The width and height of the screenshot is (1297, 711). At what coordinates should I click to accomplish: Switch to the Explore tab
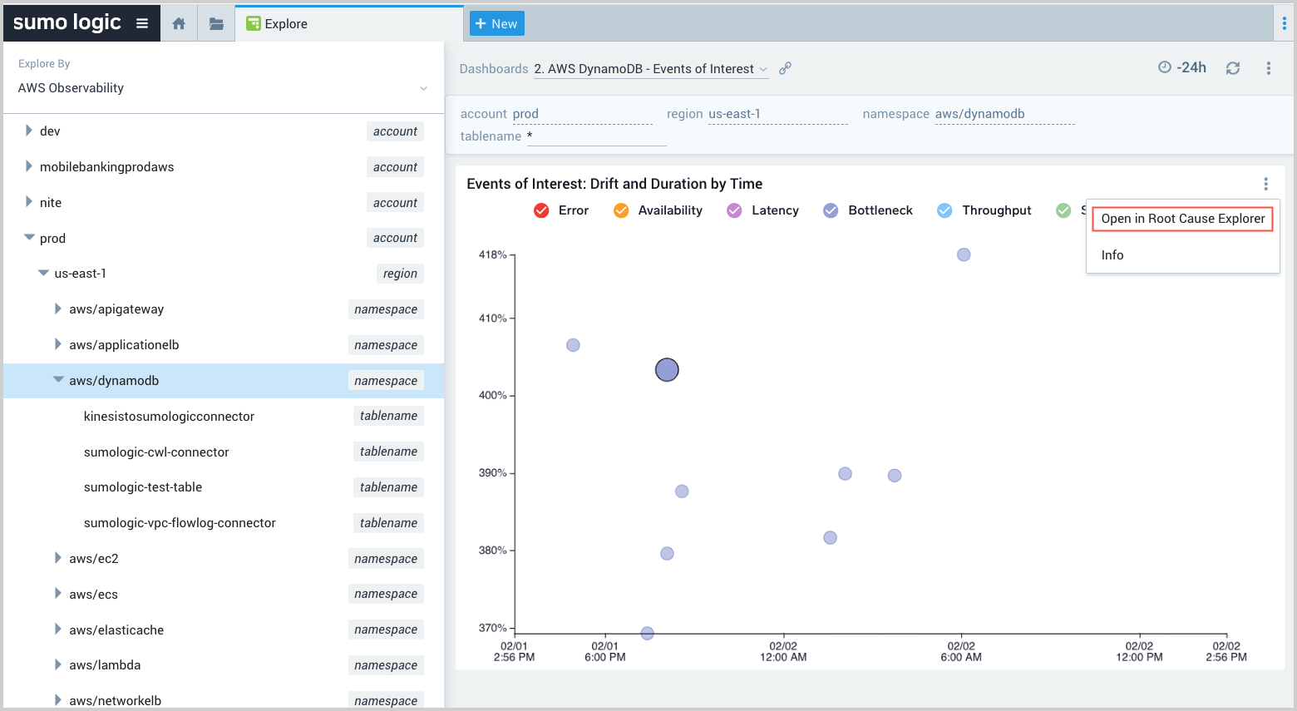click(x=349, y=23)
